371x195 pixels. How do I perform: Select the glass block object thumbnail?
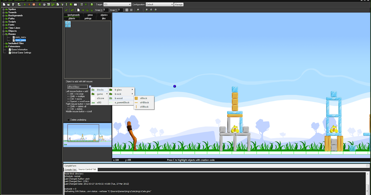pyautogui.click(x=68, y=24)
